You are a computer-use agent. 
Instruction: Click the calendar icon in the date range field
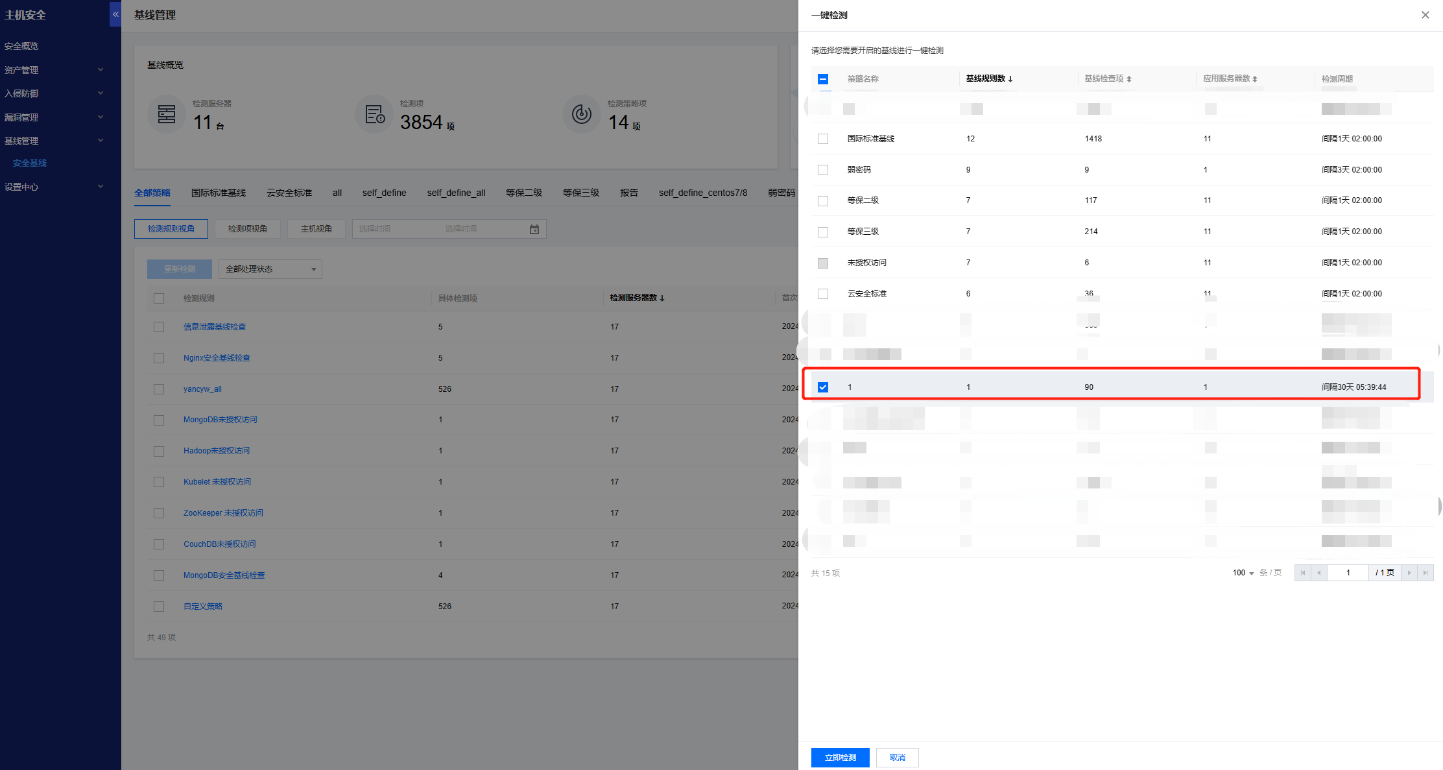point(534,229)
